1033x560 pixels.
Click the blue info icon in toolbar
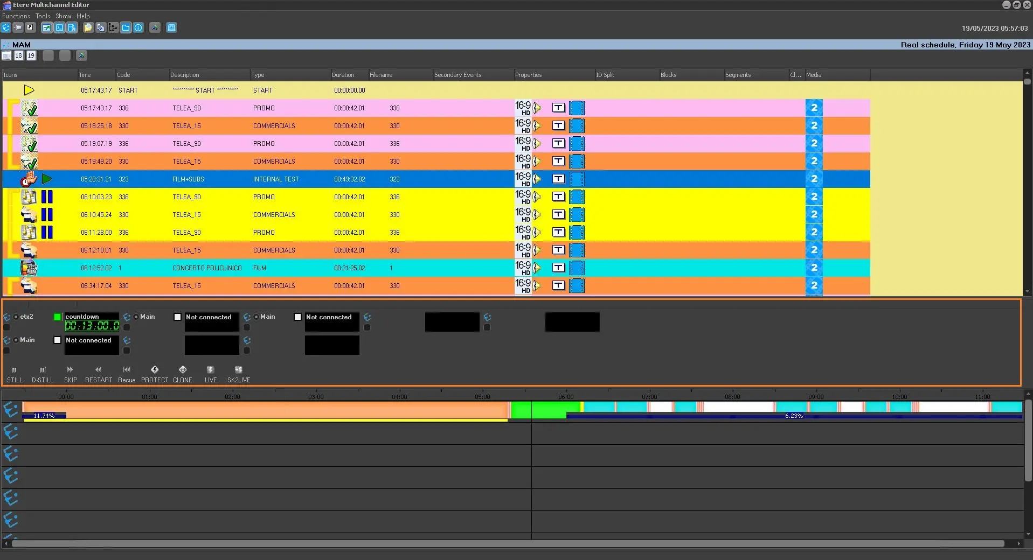click(138, 28)
